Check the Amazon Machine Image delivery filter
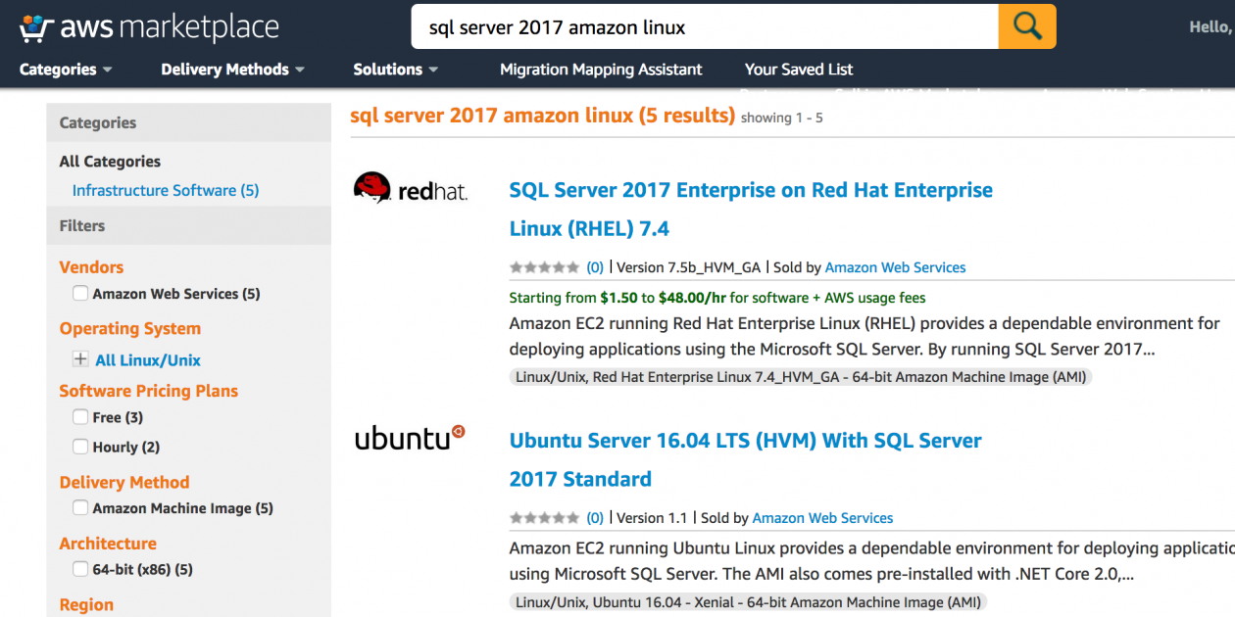 click(x=79, y=508)
